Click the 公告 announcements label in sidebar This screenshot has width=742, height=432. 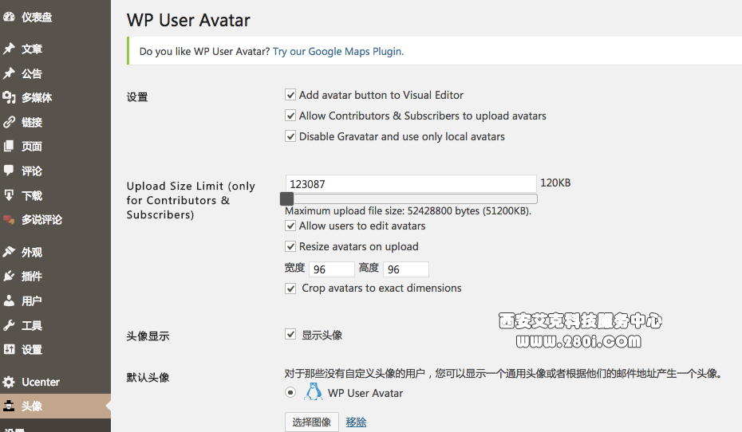pos(32,74)
